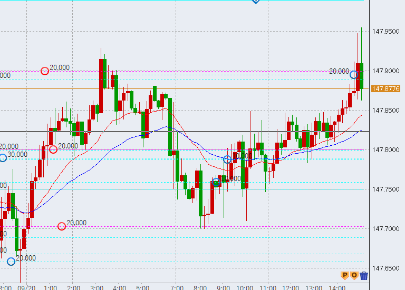Click the 147.9500 price axis label
Viewport: 405px width, 290px height.
pyautogui.click(x=385, y=32)
